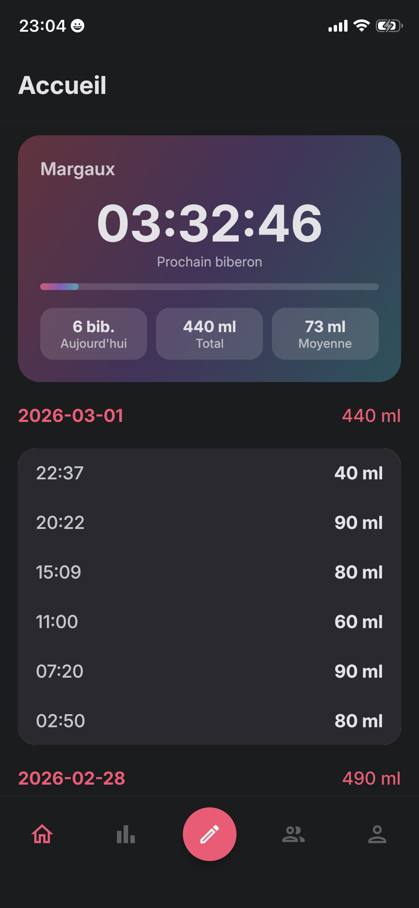
Task: Open the 11:00 feeding of 60 ml
Action: [x=209, y=622]
